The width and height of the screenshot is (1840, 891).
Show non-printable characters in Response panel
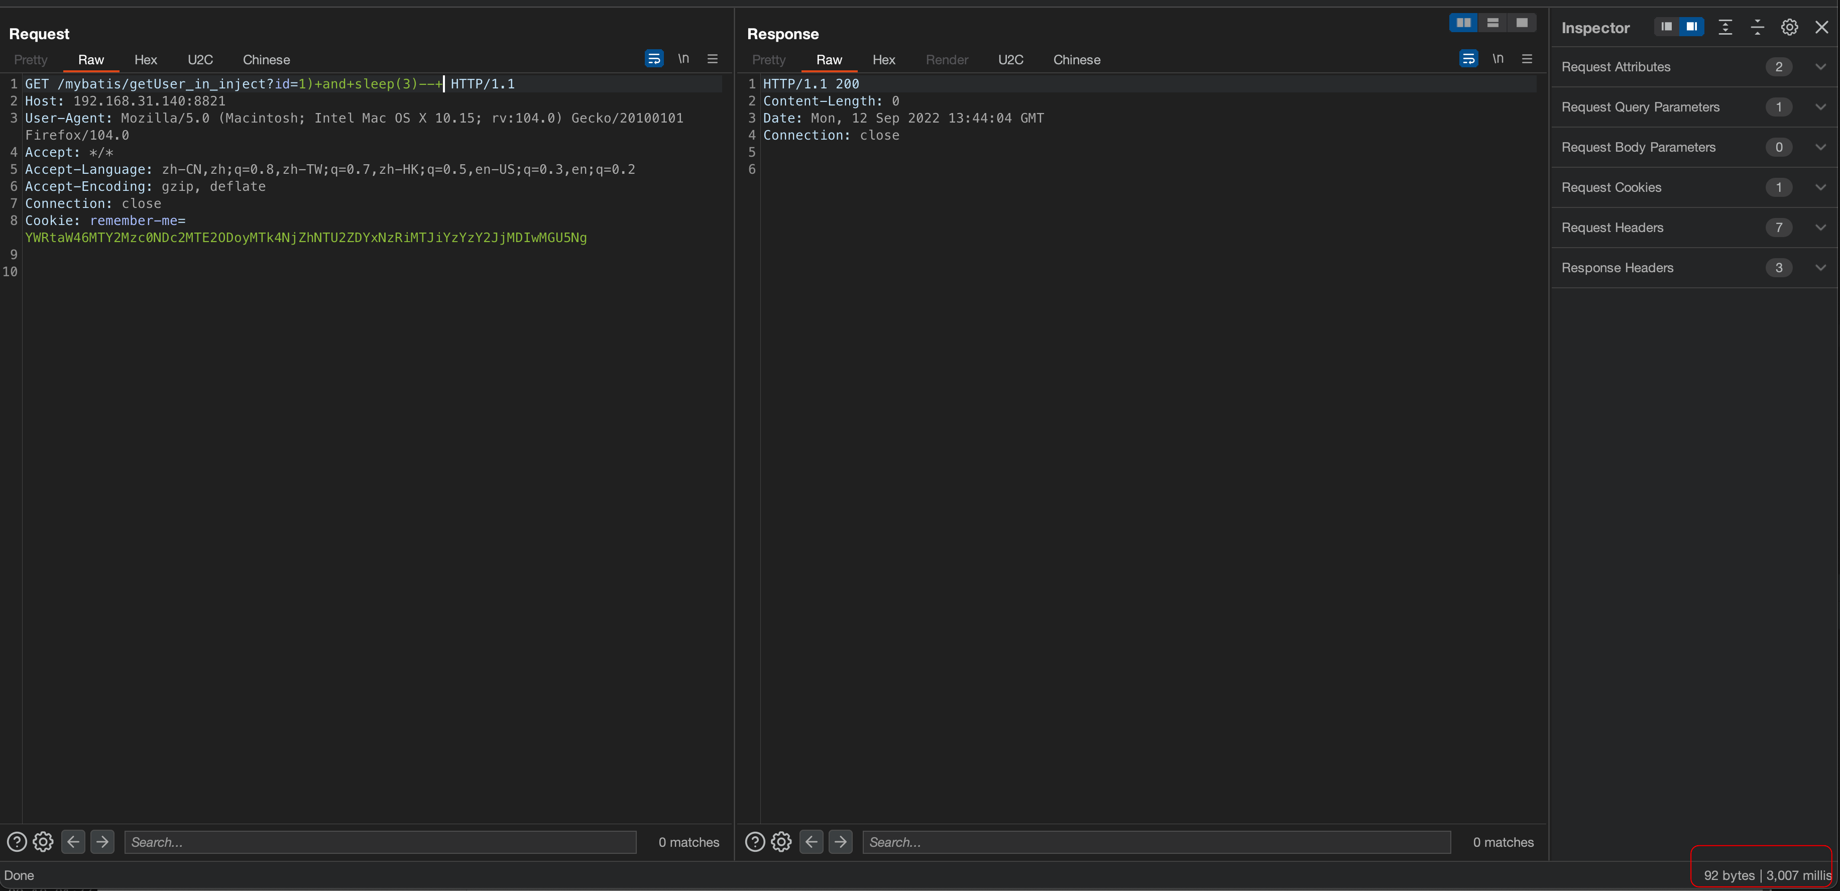coord(1498,59)
